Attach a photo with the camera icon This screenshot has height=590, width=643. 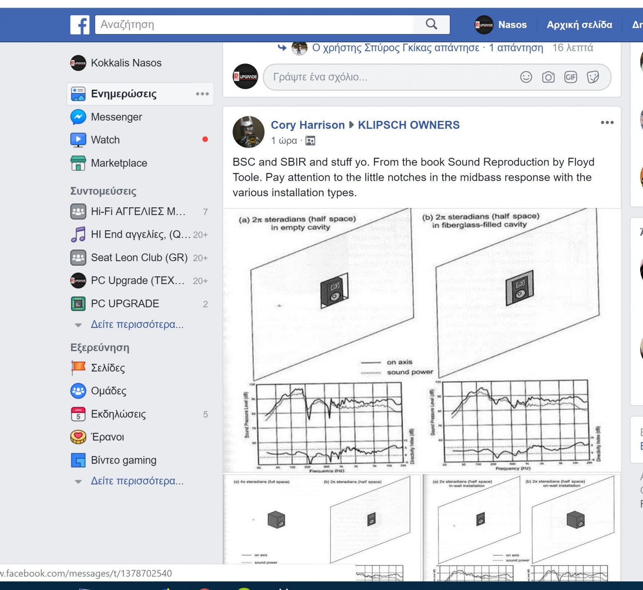[x=548, y=77]
